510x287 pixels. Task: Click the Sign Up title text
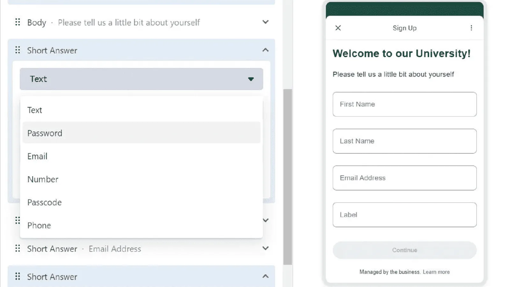(404, 28)
